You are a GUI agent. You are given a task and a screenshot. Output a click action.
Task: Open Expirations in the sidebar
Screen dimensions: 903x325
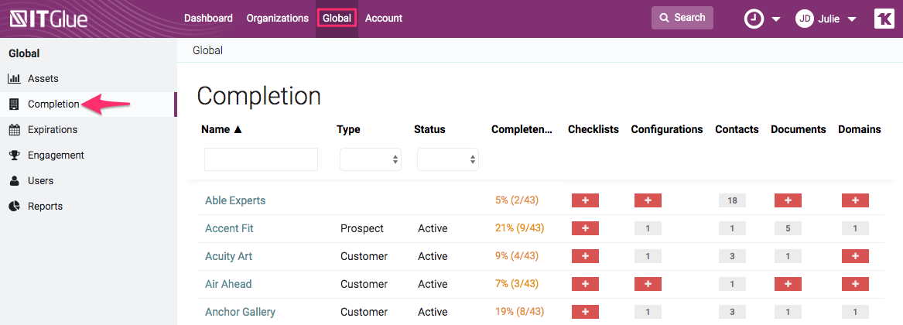point(52,130)
